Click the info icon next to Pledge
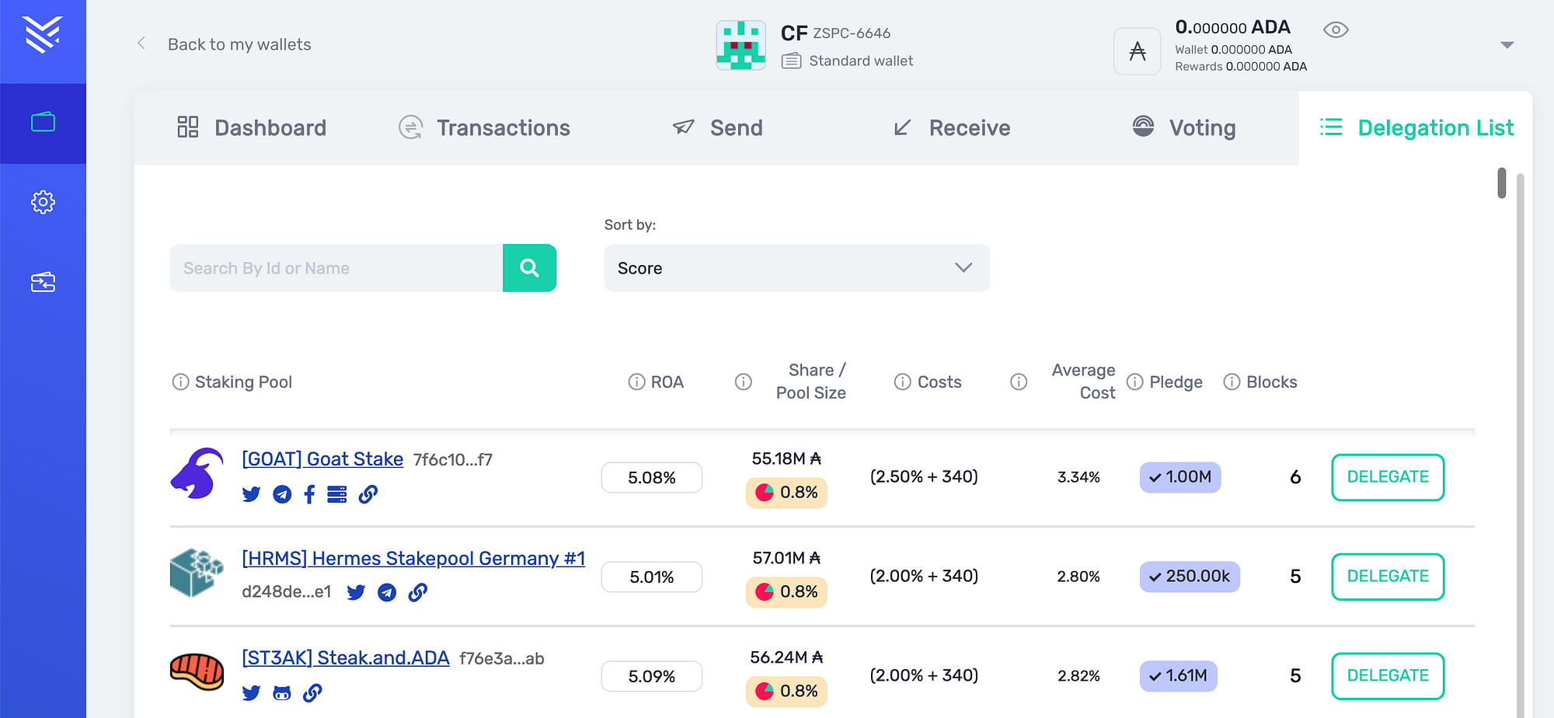 1135,382
